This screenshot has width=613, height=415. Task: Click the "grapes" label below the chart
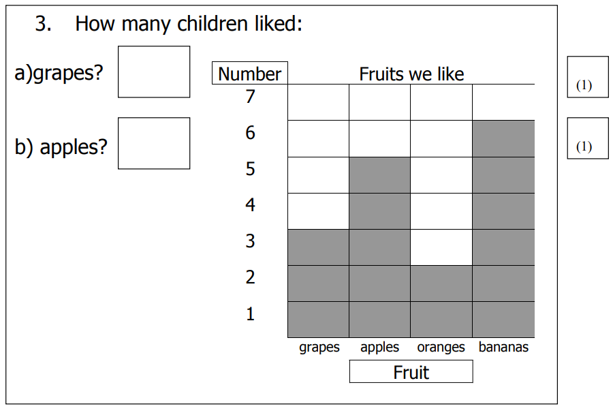[319, 348]
